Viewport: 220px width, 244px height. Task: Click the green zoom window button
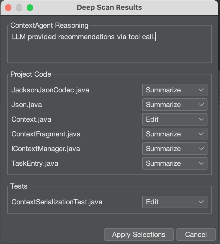pyautogui.click(x=30, y=7)
